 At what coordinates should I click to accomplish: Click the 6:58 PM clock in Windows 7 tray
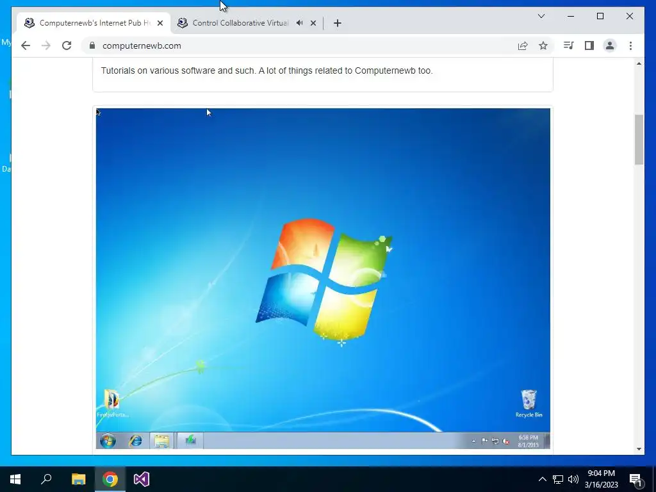pos(528,441)
